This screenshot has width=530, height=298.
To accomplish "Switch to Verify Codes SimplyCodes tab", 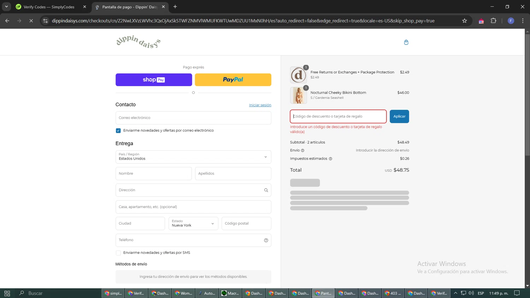I will [x=49, y=7].
